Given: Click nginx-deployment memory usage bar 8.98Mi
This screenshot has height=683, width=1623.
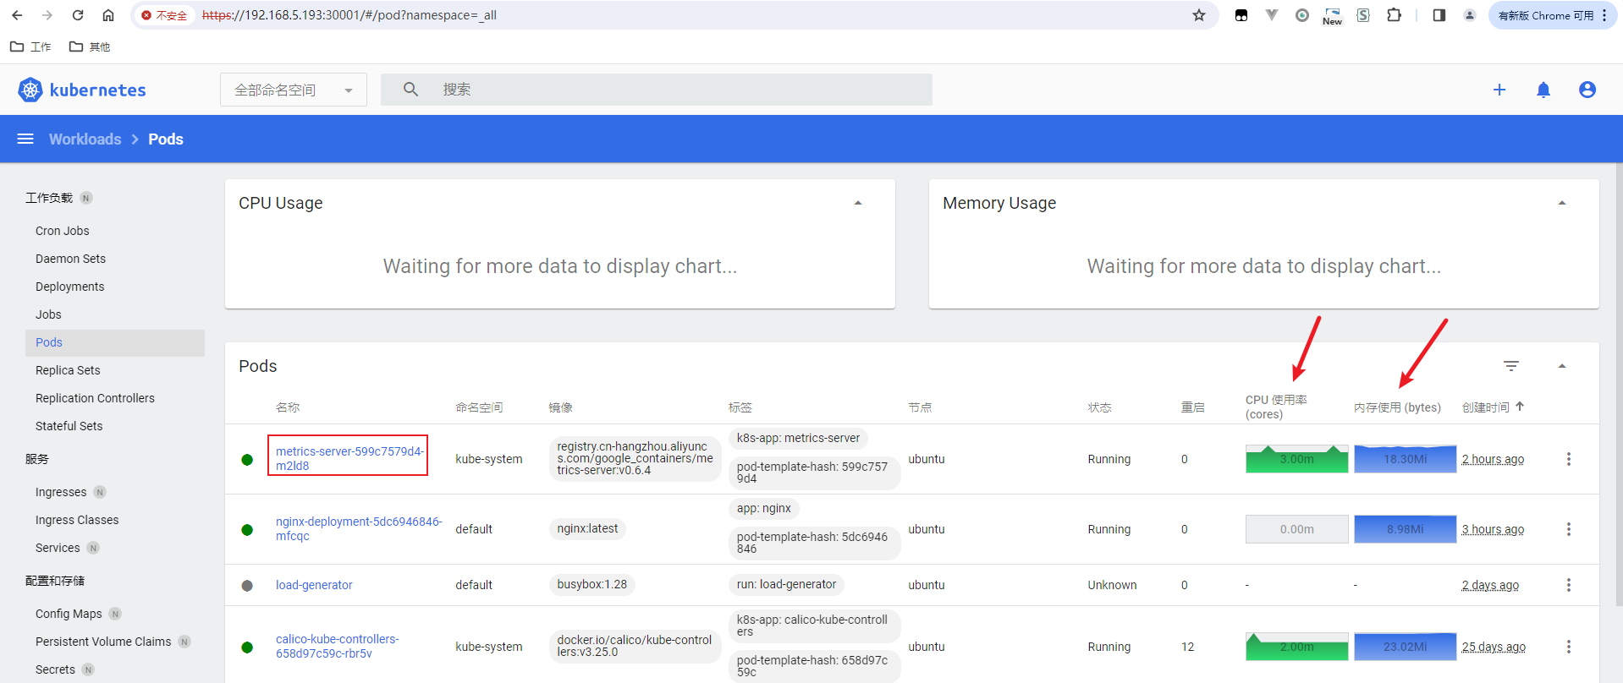Looking at the screenshot, I should (1405, 529).
